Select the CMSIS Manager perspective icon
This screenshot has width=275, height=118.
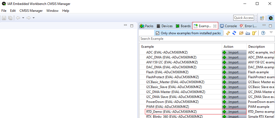(x=271, y=18)
